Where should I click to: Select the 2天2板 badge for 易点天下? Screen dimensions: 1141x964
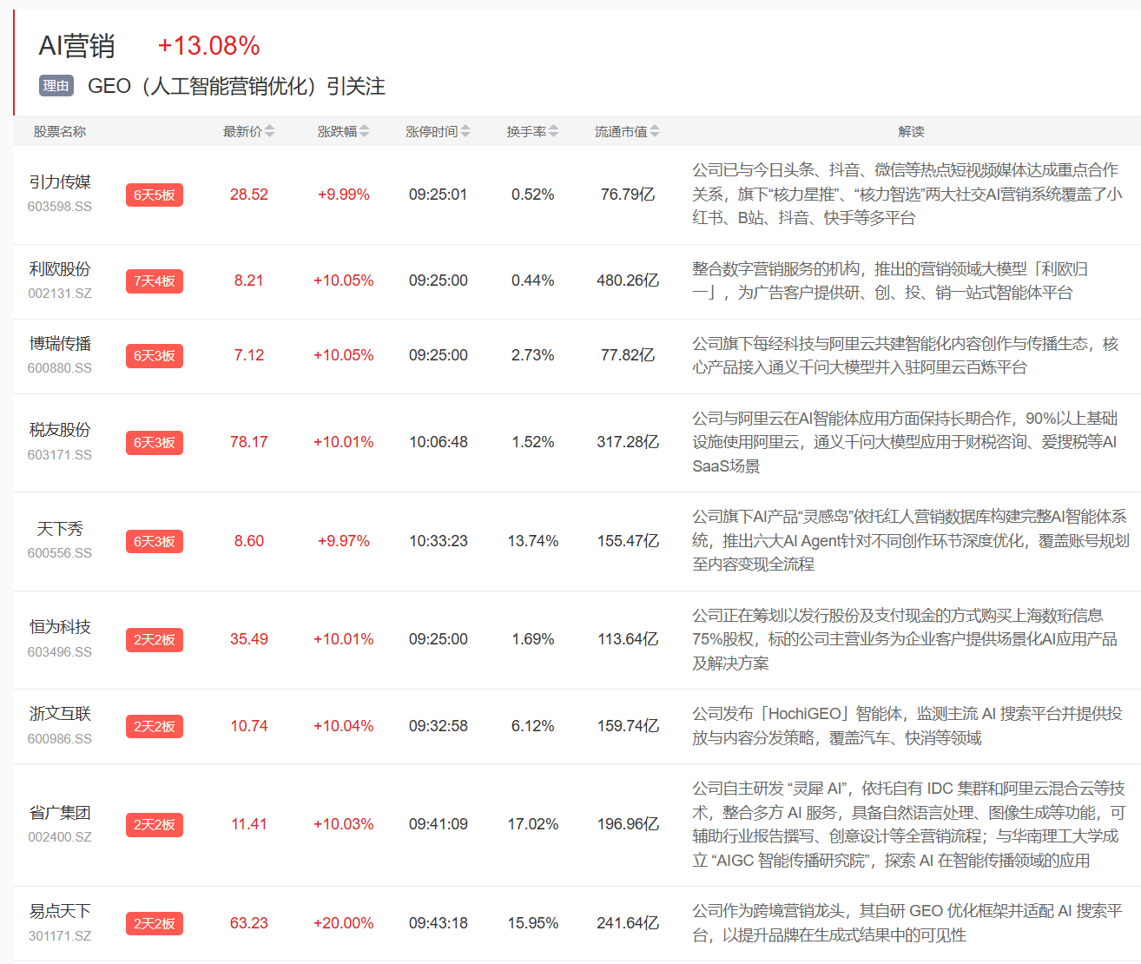[x=155, y=924]
